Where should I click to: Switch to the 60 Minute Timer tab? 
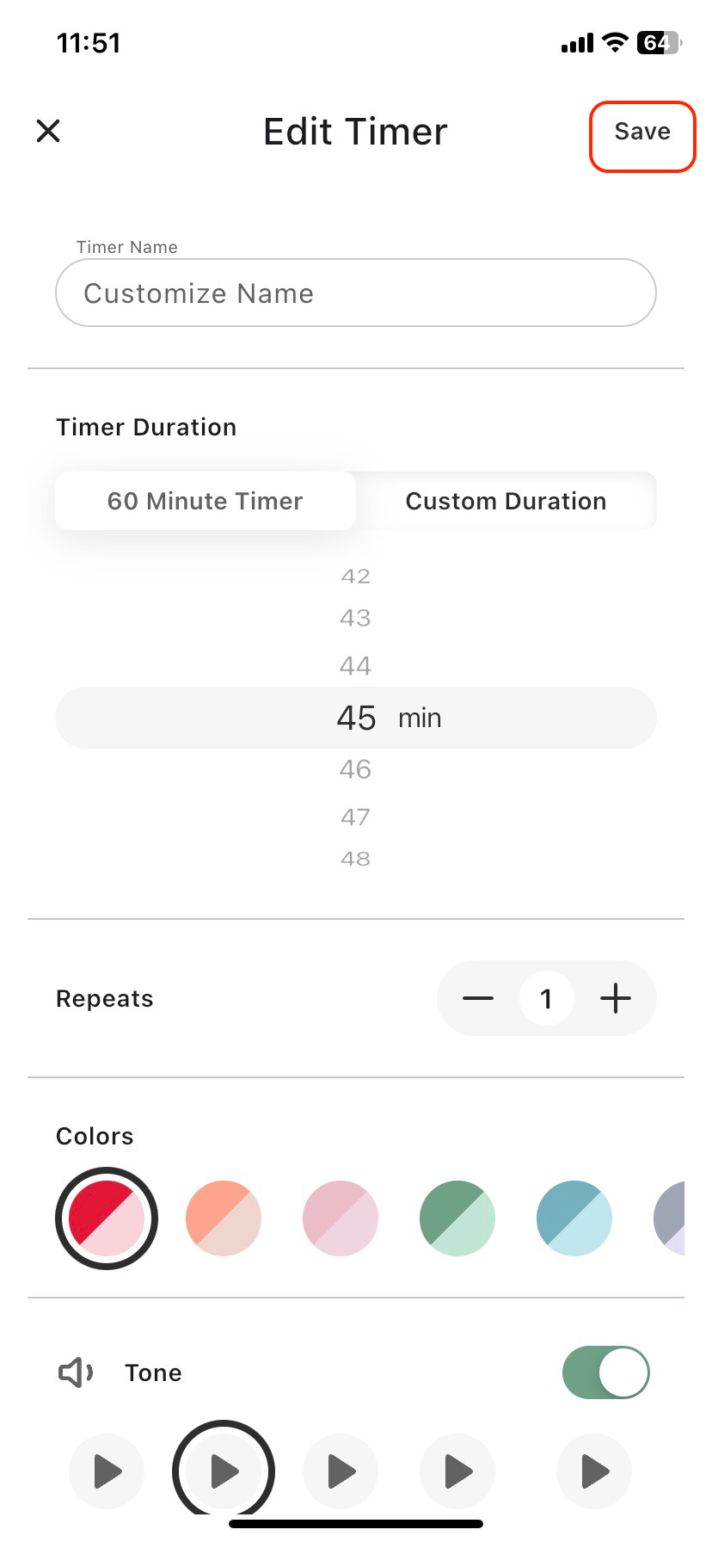coord(206,501)
